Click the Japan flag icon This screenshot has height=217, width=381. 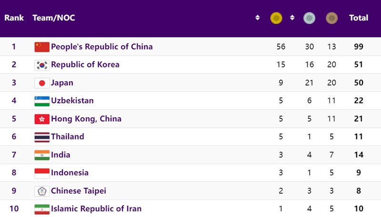(42, 83)
